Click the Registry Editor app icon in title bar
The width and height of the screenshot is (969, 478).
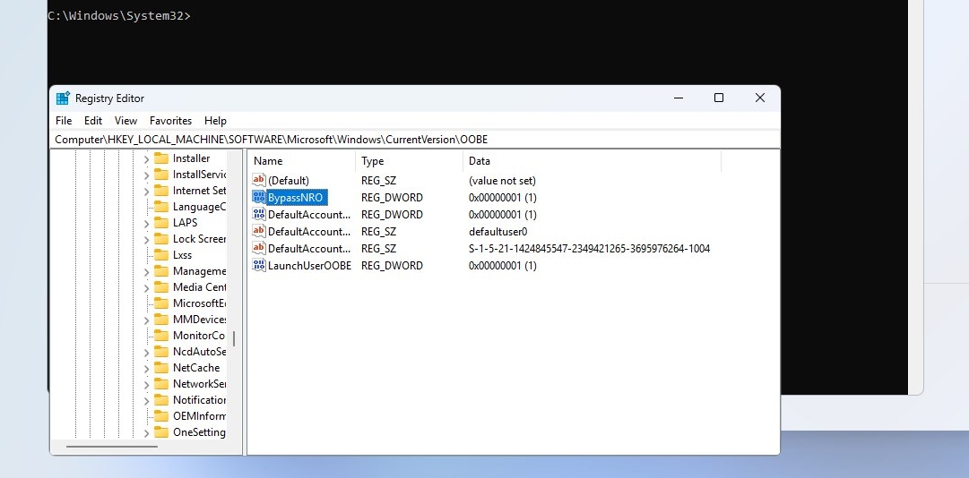[x=63, y=98]
